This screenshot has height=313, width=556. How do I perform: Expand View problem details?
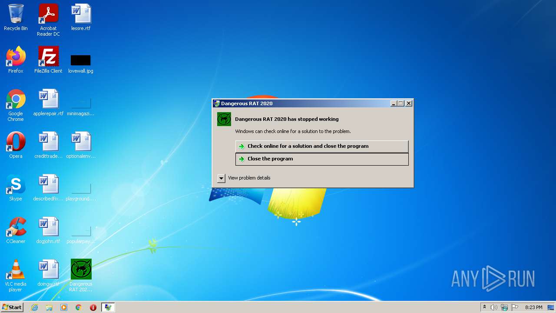(222, 178)
